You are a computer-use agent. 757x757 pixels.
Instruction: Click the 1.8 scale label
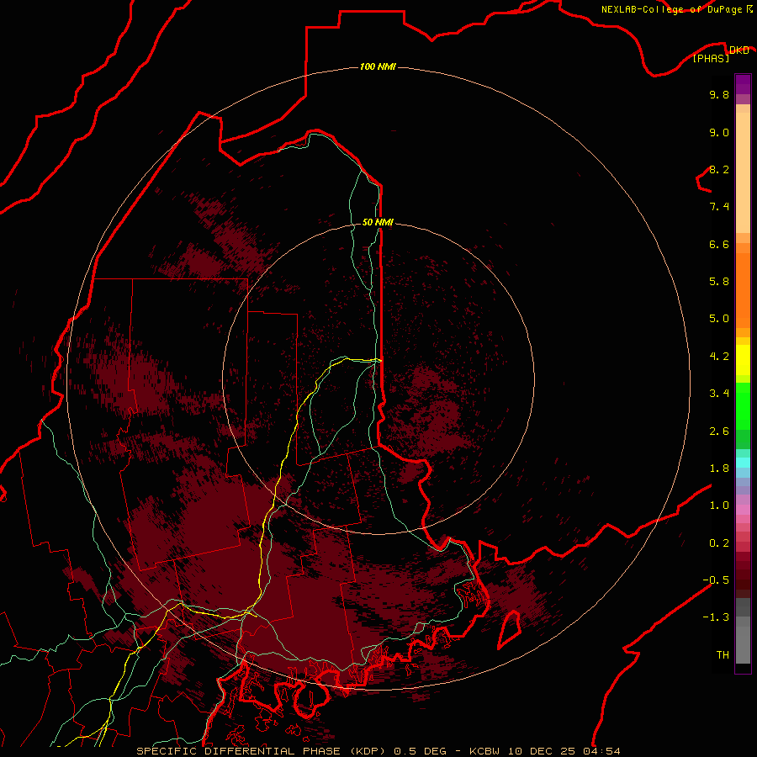click(719, 468)
